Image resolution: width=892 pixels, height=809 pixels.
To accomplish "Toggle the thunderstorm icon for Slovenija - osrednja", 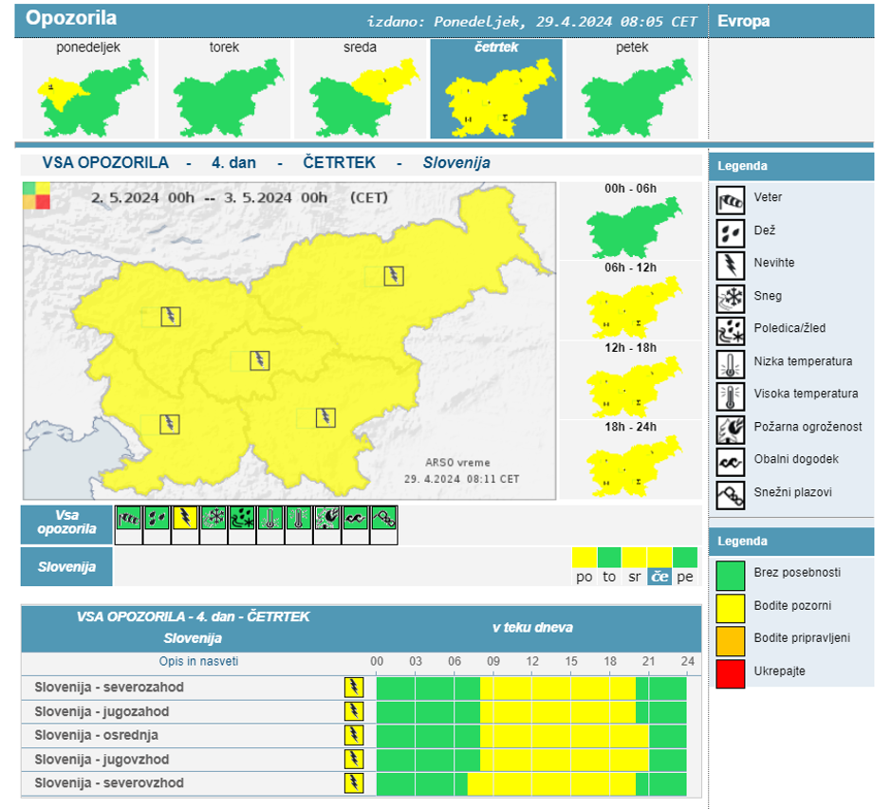I will (x=353, y=733).
